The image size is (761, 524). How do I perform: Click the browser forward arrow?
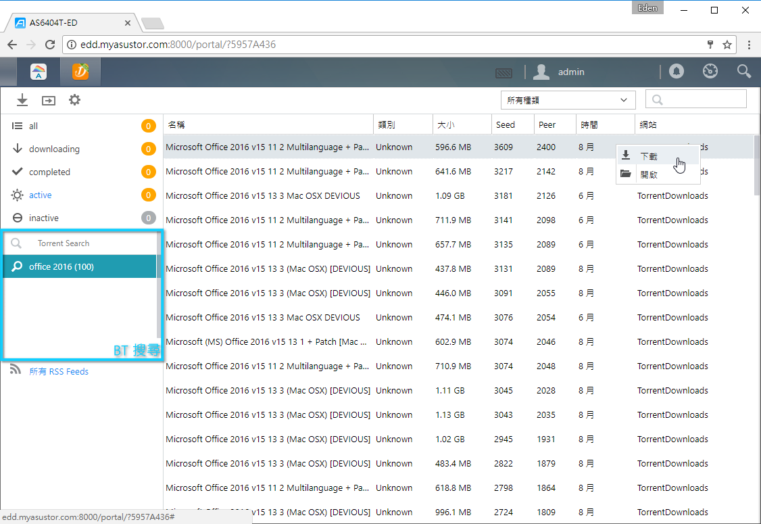tap(31, 45)
